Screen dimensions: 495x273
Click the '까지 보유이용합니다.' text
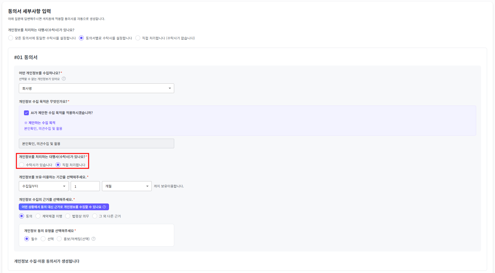coord(169,186)
